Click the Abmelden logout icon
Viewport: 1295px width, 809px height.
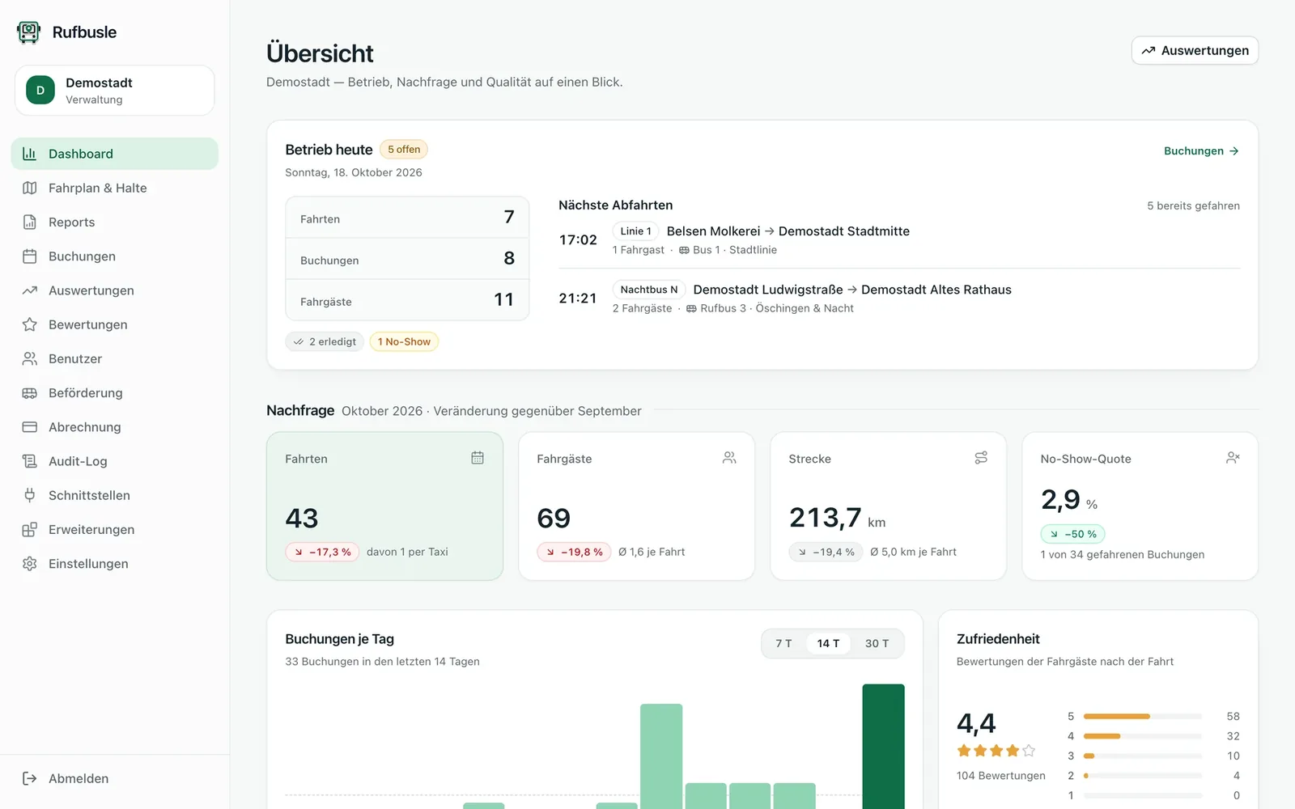tap(30, 778)
